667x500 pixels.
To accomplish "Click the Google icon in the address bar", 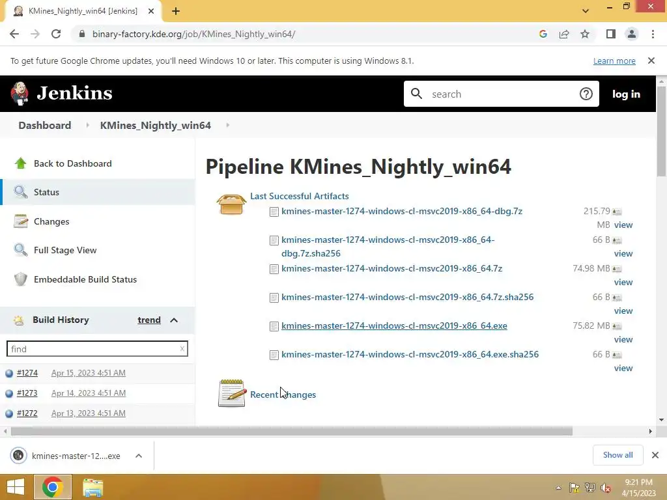I will point(543,34).
